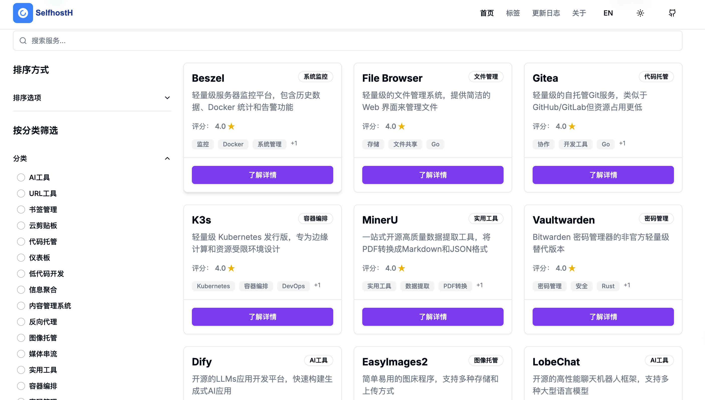Click the 系统监控 badge on Beszel
This screenshot has width=705, height=400.
coord(315,77)
